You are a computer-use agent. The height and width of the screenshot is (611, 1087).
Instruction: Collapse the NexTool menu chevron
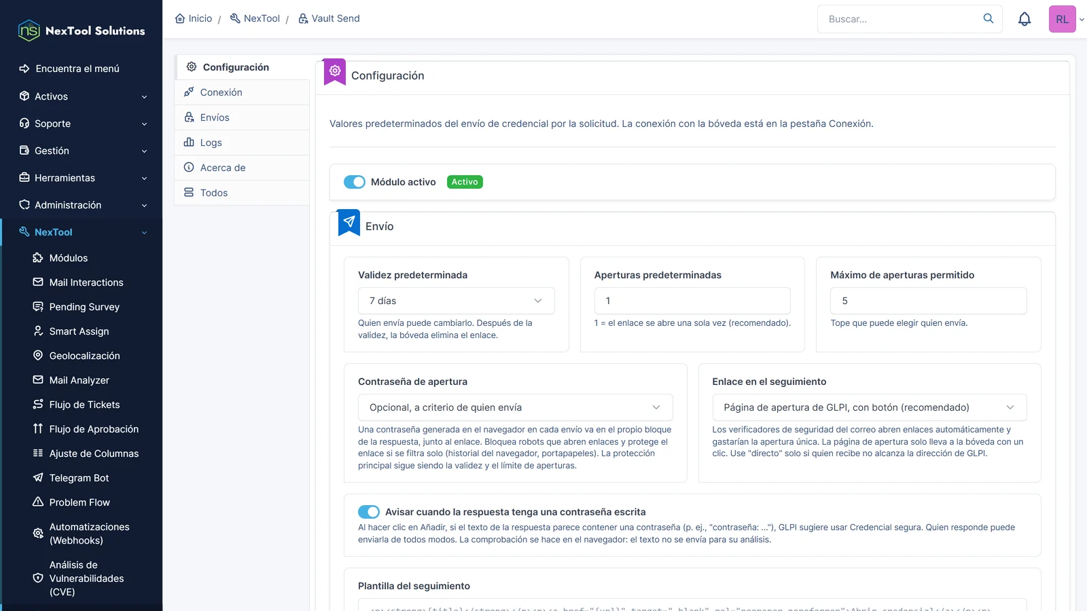(144, 233)
